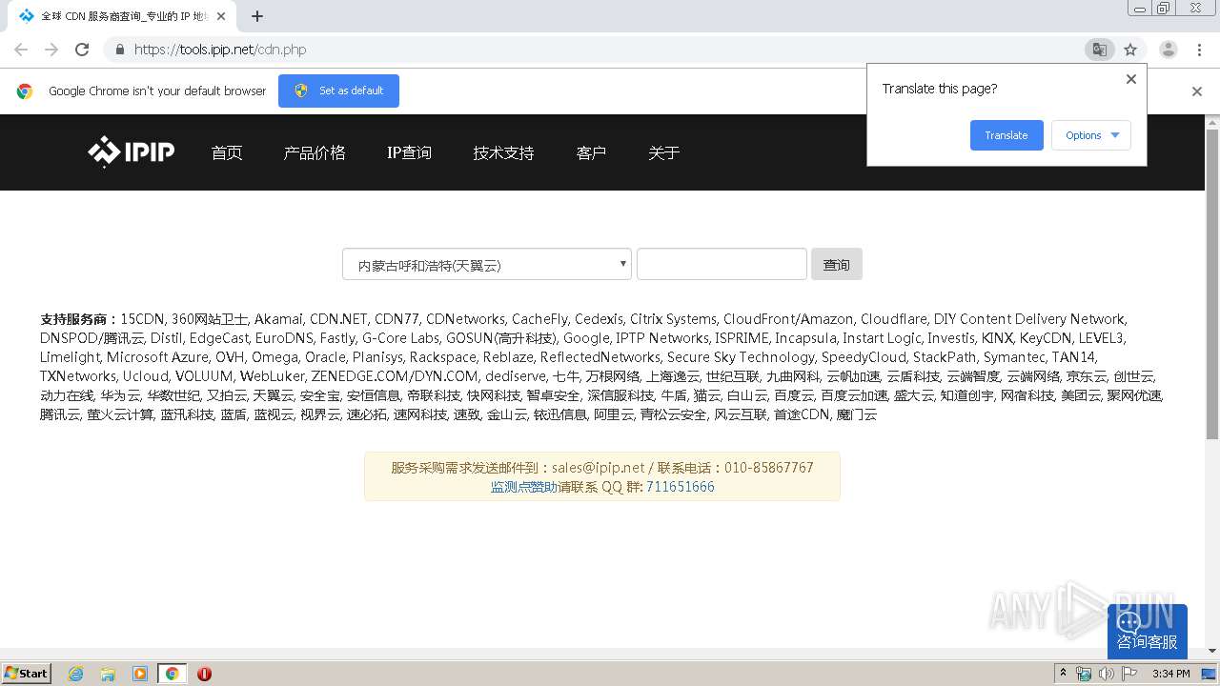Click the 'KeyCDN' provider name
1220x686 pixels.
coord(1047,338)
